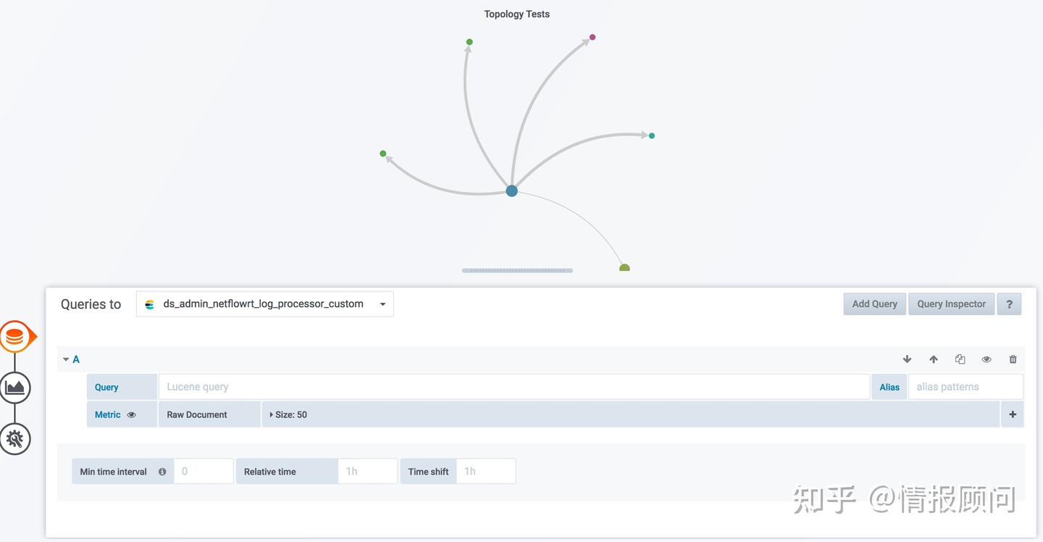Open the General settings gear icon
Image resolution: width=1043 pixels, height=542 pixels.
pyautogui.click(x=15, y=438)
